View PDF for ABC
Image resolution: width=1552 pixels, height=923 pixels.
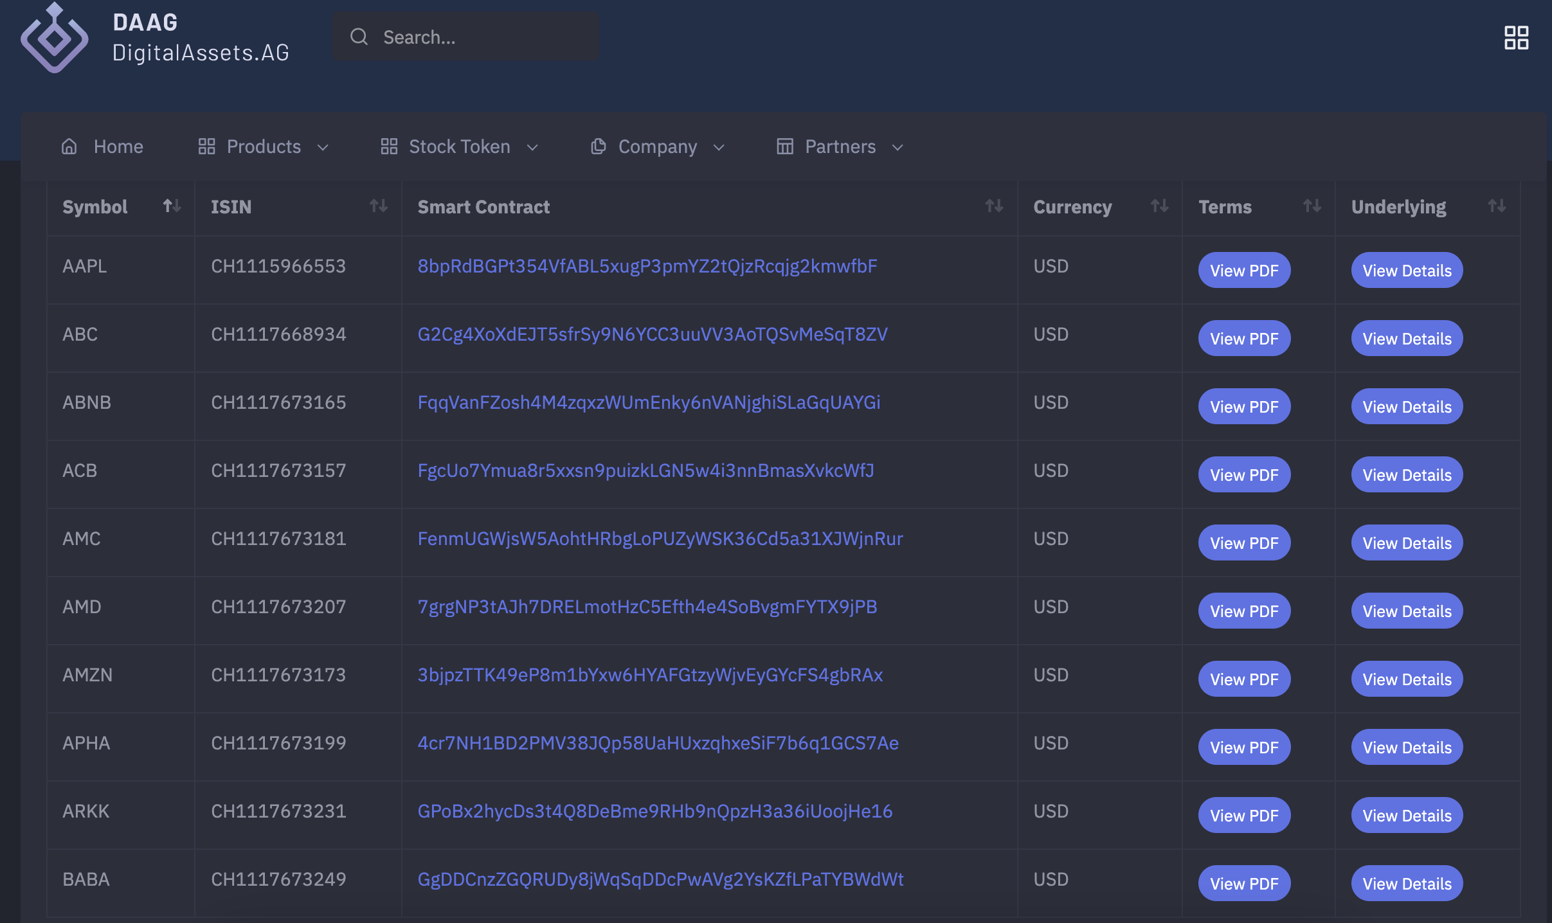tap(1244, 338)
